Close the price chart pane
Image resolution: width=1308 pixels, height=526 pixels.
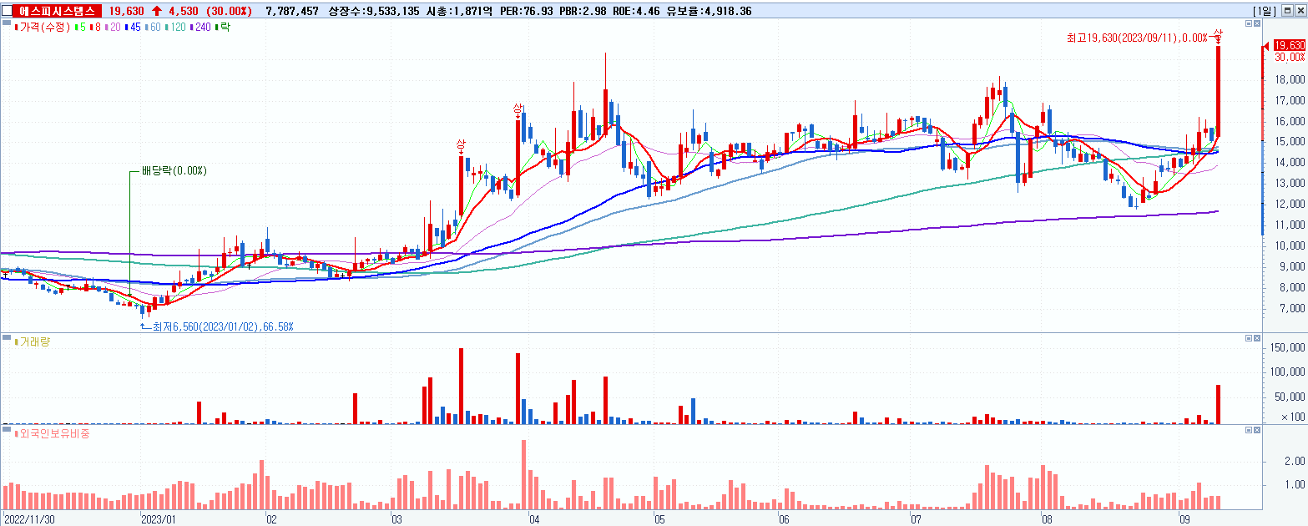1257,24
